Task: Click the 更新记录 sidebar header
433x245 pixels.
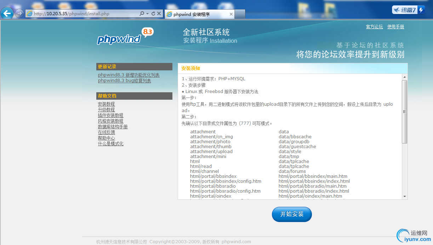Action: (134, 66)
